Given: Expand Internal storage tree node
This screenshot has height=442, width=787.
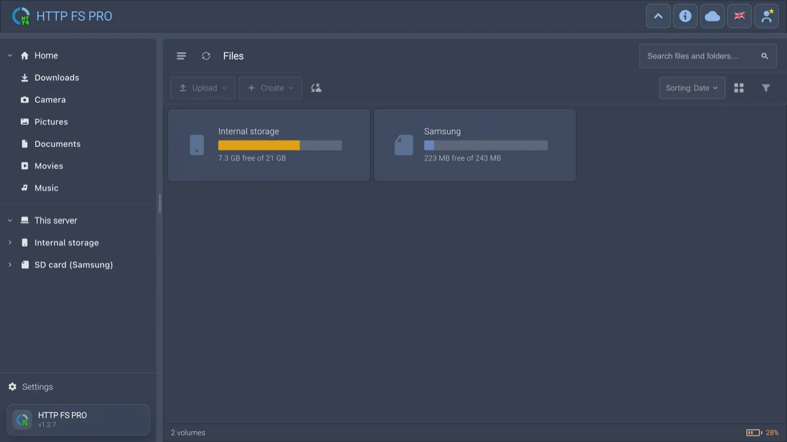Looking at the screenshot, I should [x=10, y=243].
